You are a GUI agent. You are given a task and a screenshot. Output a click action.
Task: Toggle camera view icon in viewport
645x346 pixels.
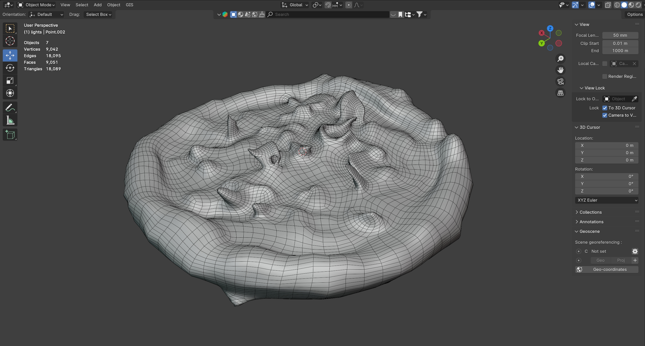pyautogui.click(x=560, y=81)
